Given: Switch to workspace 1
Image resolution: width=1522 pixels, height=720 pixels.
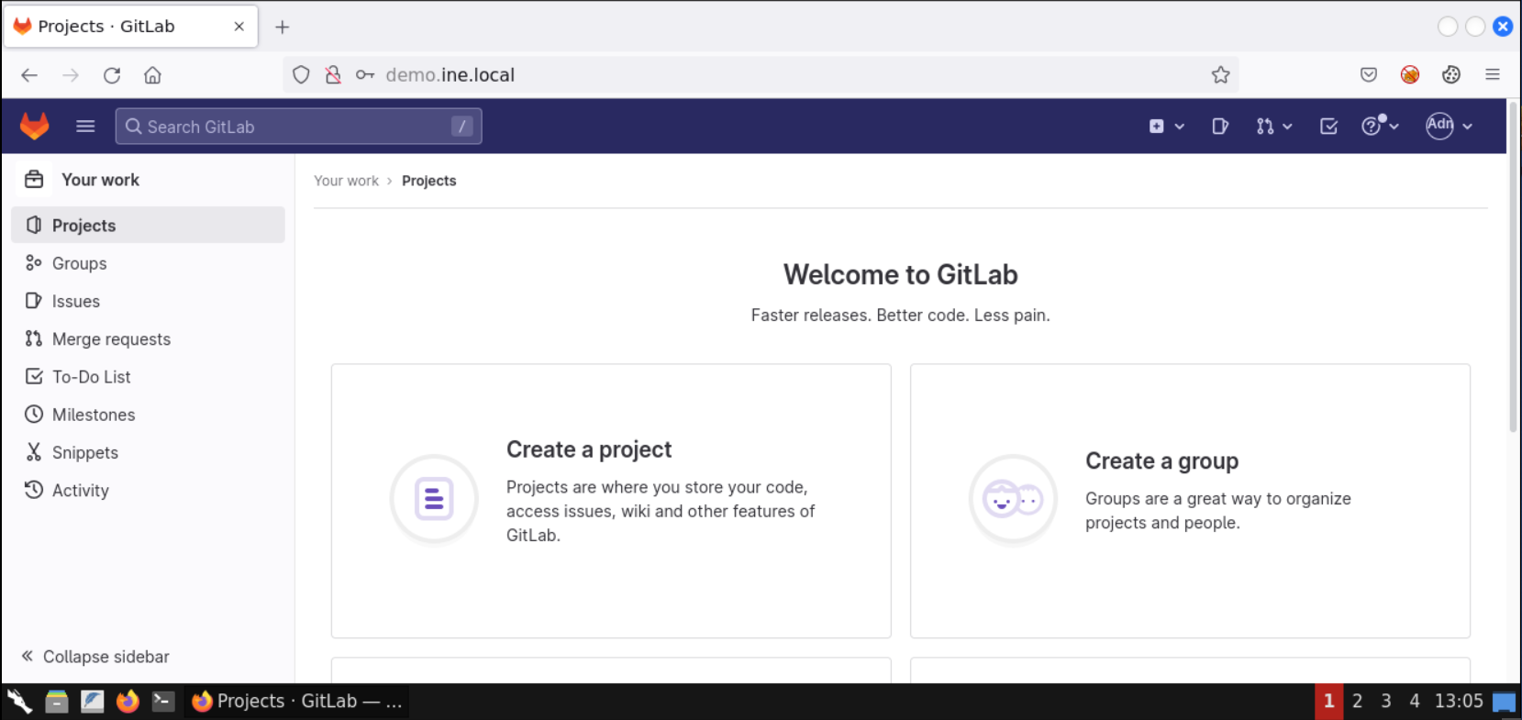Looking at the screenshot, I should pyautogui.click(x=1328, y=702).
